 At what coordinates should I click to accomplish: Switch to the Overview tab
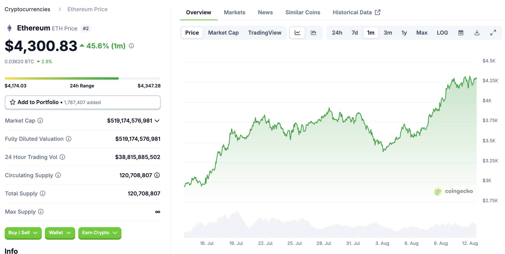coord(198,12)
